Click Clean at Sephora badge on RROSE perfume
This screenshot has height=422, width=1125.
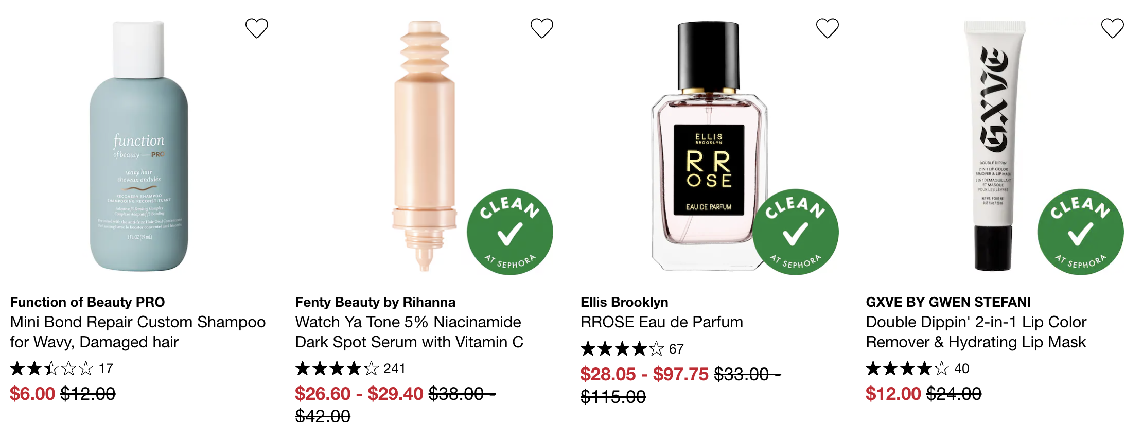pyautogui.click(x=796, y=232)
